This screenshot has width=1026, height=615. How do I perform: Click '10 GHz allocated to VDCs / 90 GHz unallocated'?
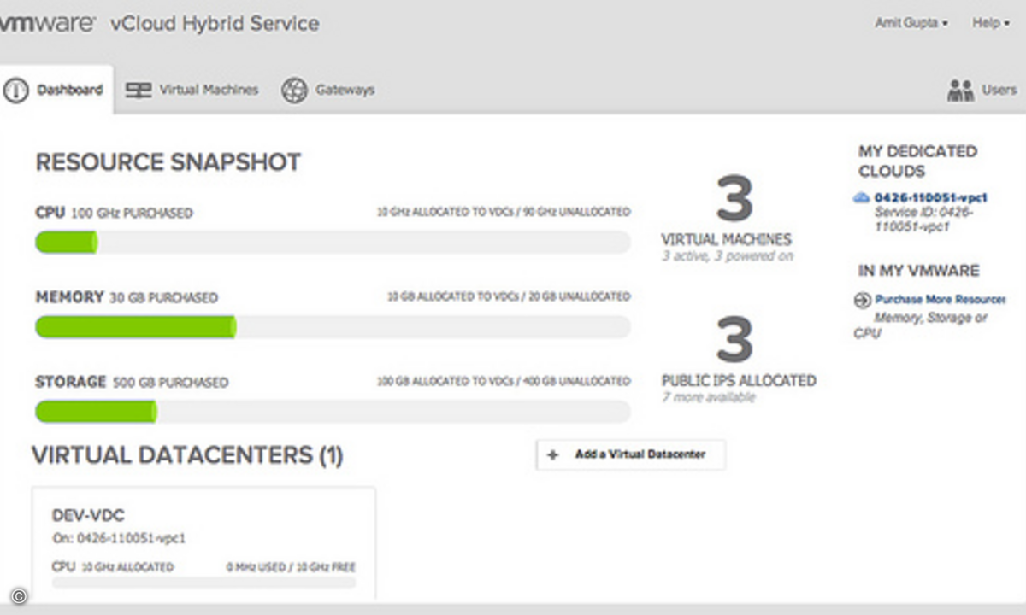(x=504, y=212)
